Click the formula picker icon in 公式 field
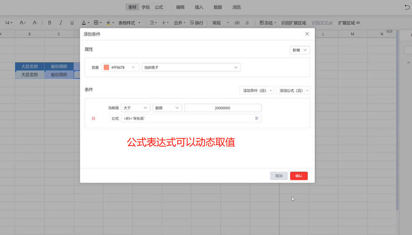 coord(257,118)
